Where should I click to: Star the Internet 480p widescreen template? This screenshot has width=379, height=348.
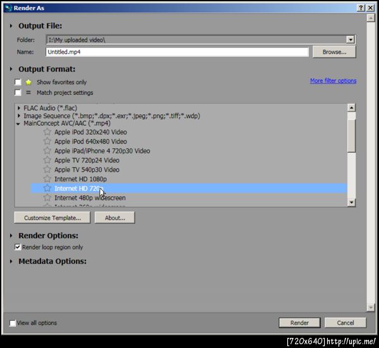(x=47, y=198)
